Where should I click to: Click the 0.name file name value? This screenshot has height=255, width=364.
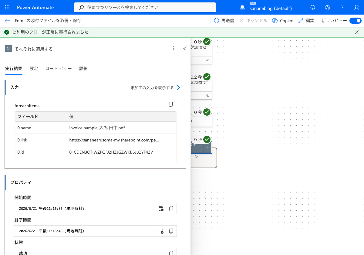point(97,128)
